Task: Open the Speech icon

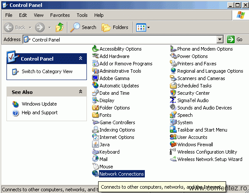Action: click(x=173, y=115)
